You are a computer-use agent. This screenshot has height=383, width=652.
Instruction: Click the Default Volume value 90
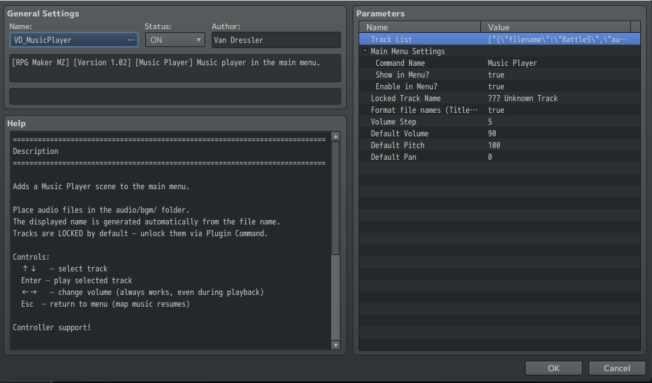492,133
